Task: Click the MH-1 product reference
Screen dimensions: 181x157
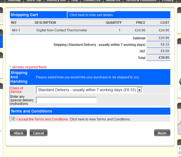Action: (x=16, y=30)
